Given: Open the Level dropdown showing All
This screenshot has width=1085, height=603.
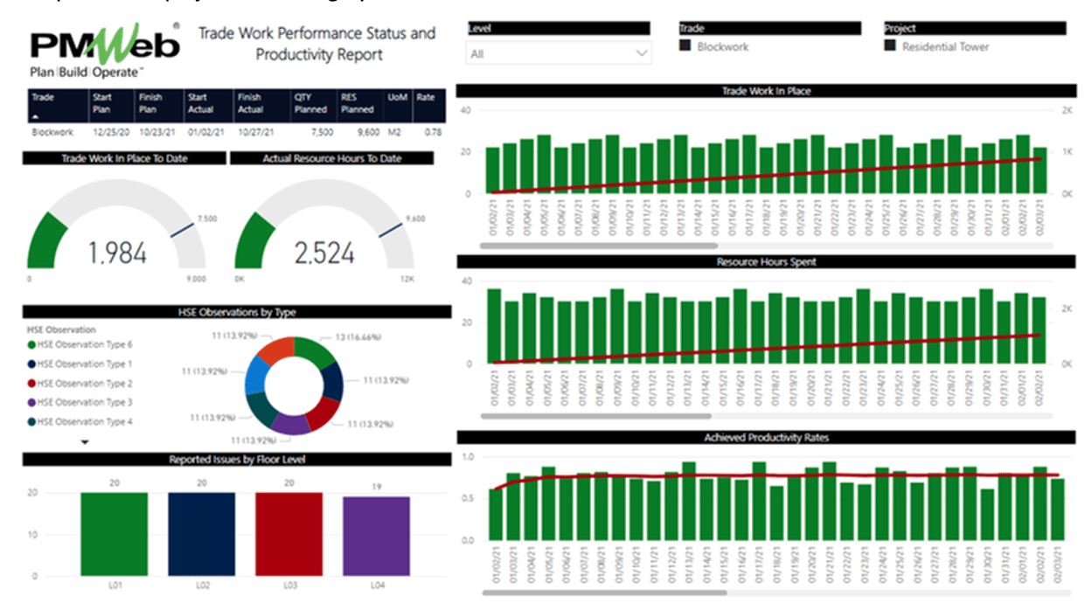Looking at the screenshot, I should (558, 54).
